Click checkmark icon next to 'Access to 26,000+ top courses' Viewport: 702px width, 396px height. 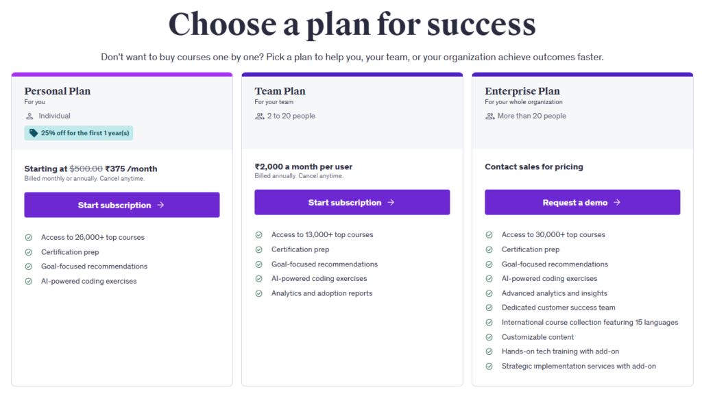click(29, 238)
